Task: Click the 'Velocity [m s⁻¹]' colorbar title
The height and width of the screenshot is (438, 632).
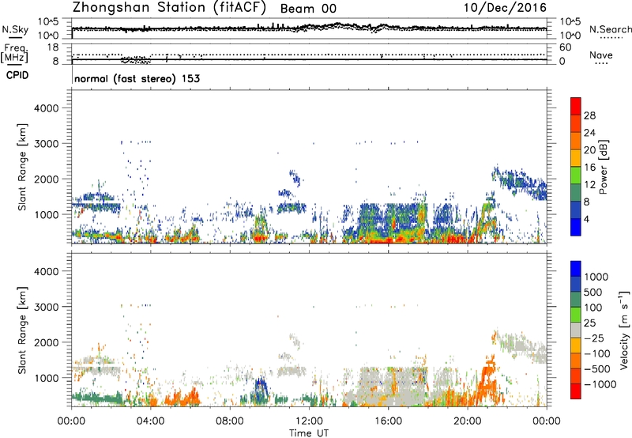Action: (624, 330)
